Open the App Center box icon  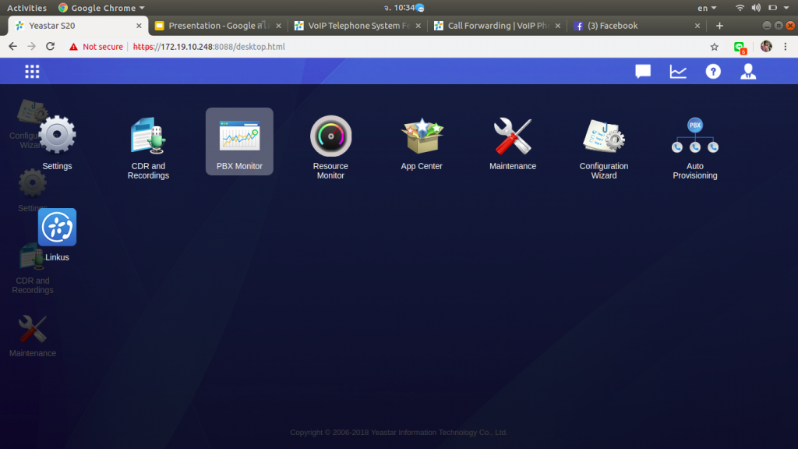[x=422, y=136]
